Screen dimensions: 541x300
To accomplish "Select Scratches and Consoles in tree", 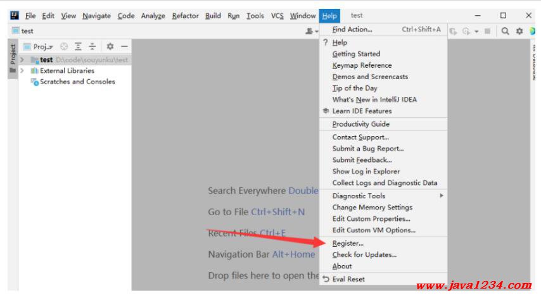I will coord(77,82).
